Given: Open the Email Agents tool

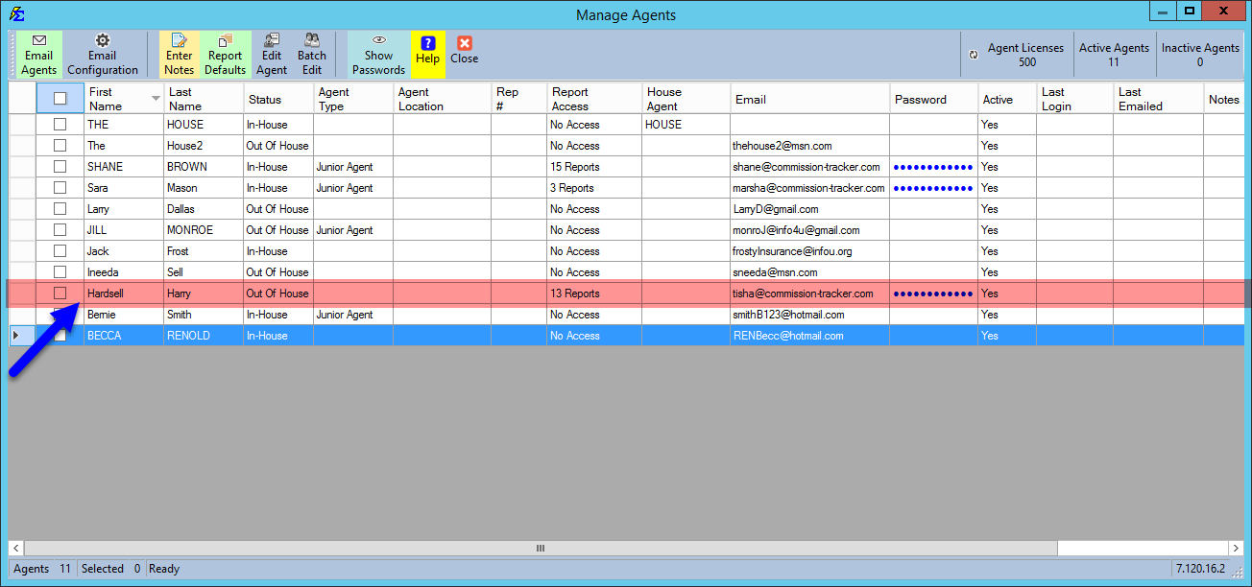Looking at the screenshot, I should pos(38,54).
